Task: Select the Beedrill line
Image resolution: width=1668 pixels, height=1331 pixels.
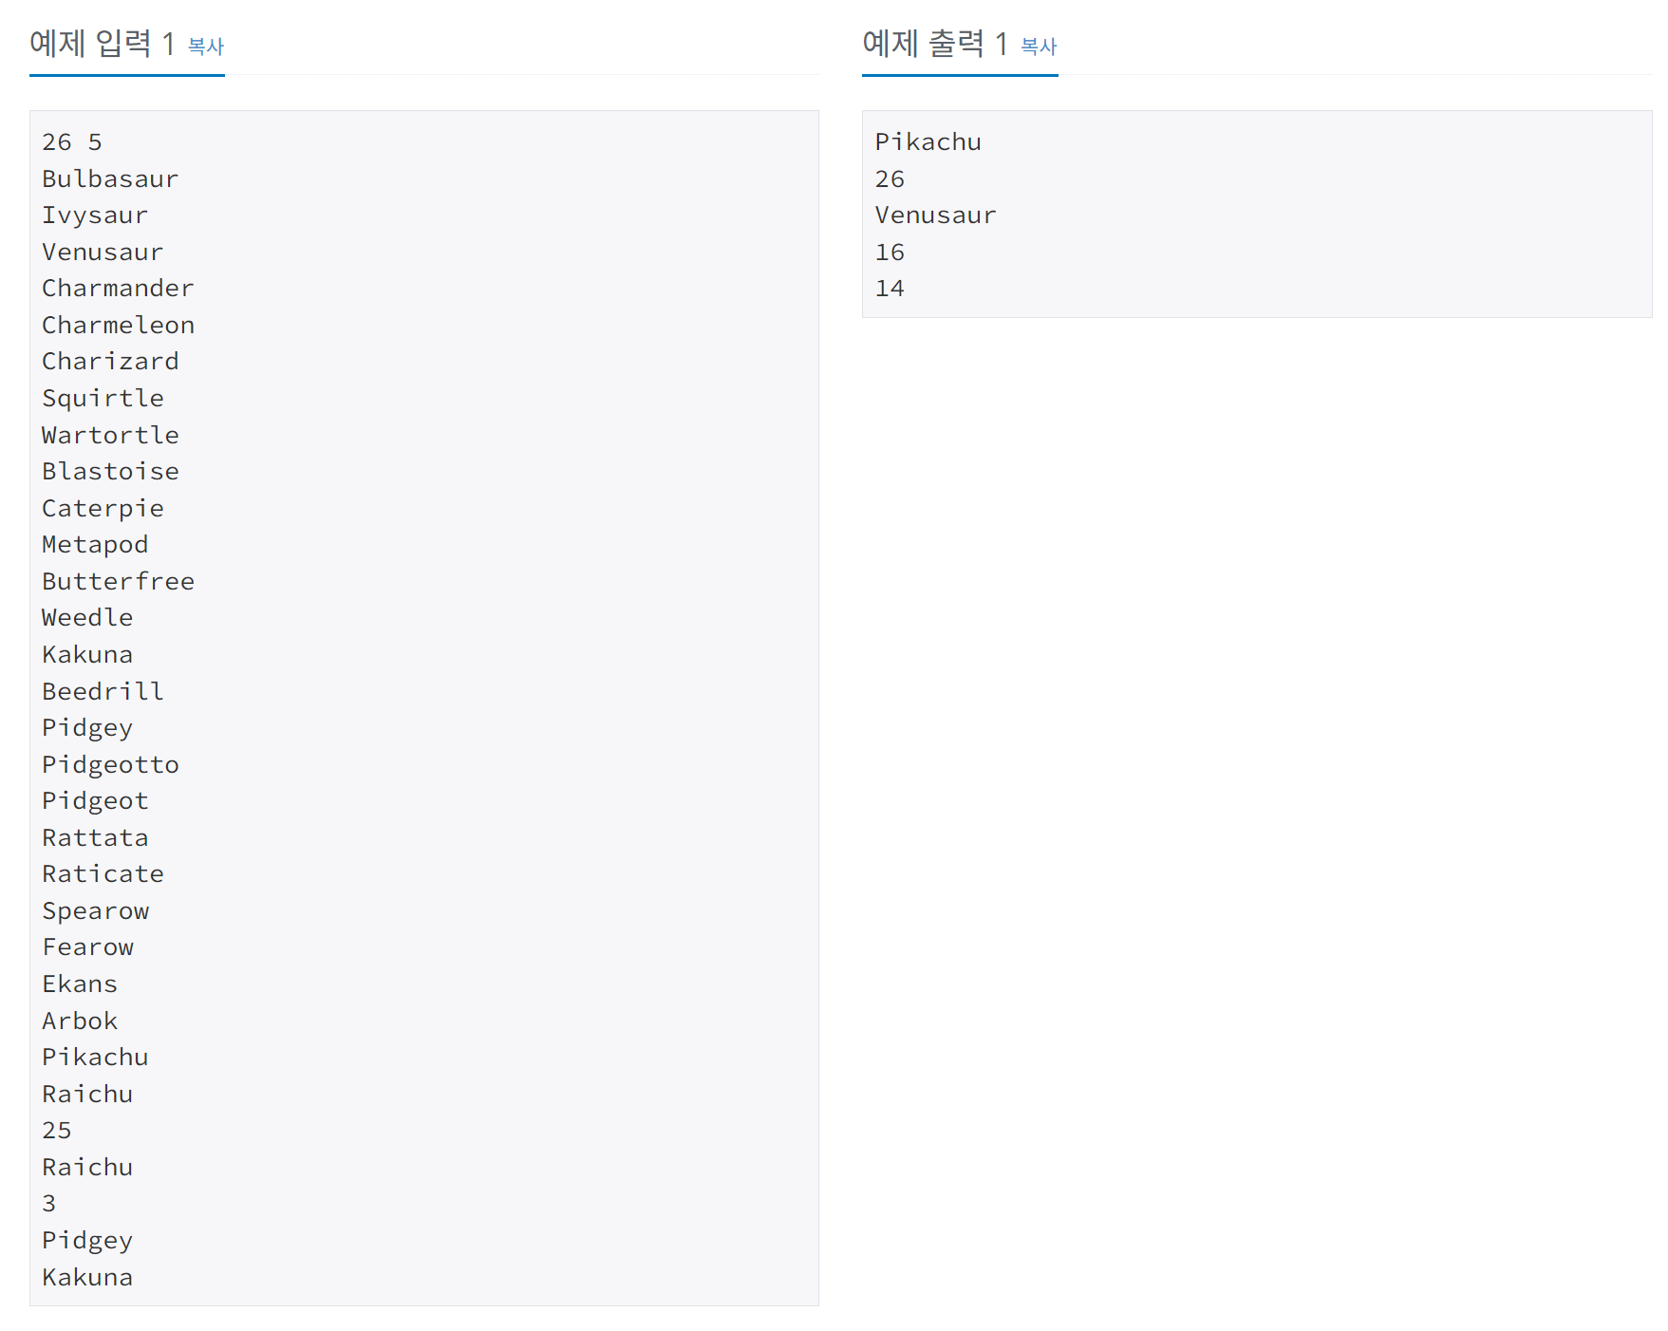Action: pyautogui.click(x=103, y=692)
